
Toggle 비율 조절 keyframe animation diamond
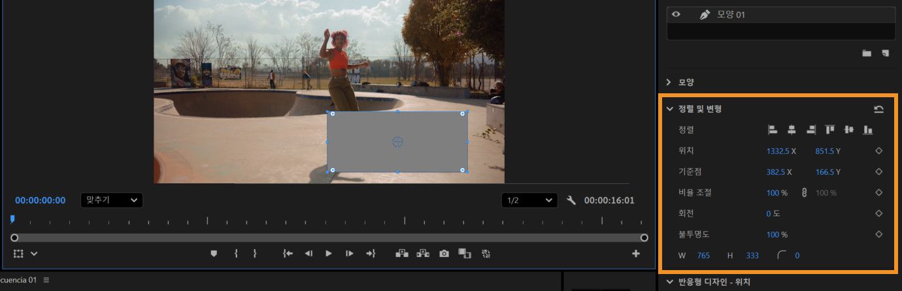click(878, 192)
